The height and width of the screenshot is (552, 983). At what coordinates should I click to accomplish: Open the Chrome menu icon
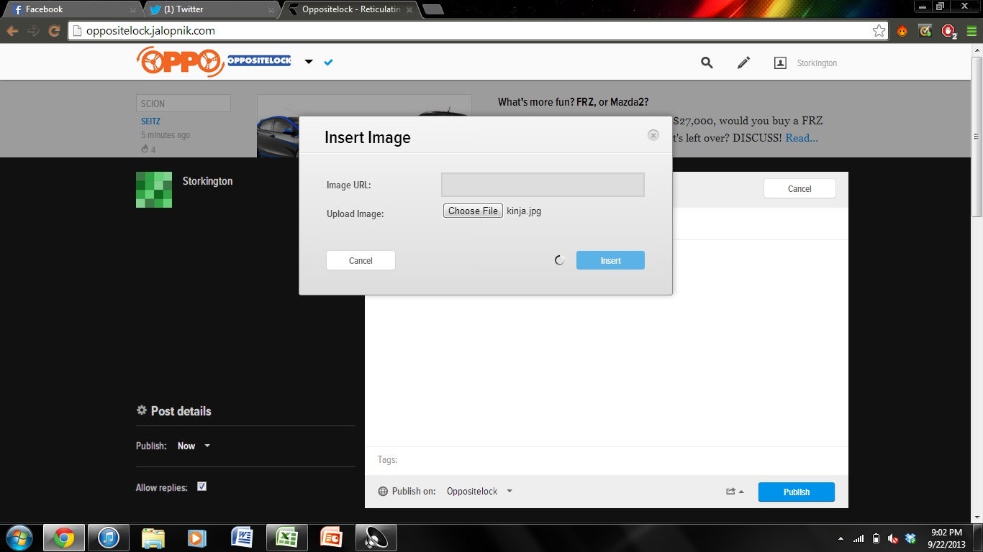pyautogui.click(x=971, y=31)
